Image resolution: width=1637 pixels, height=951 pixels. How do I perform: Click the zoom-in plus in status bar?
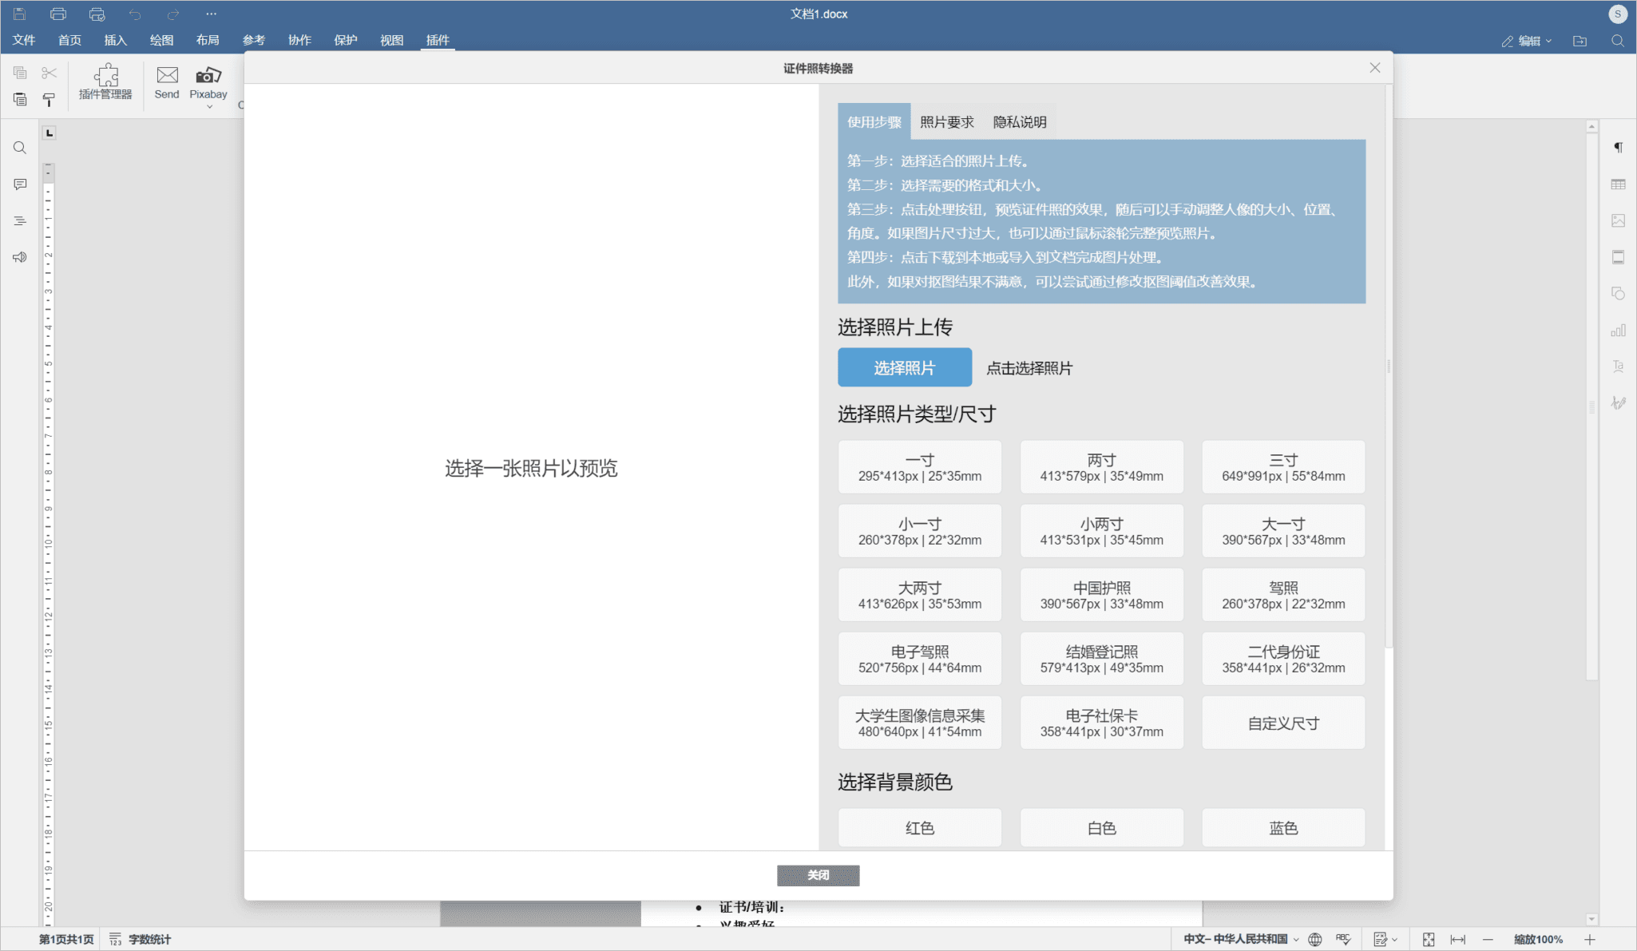coord(1588,939)
